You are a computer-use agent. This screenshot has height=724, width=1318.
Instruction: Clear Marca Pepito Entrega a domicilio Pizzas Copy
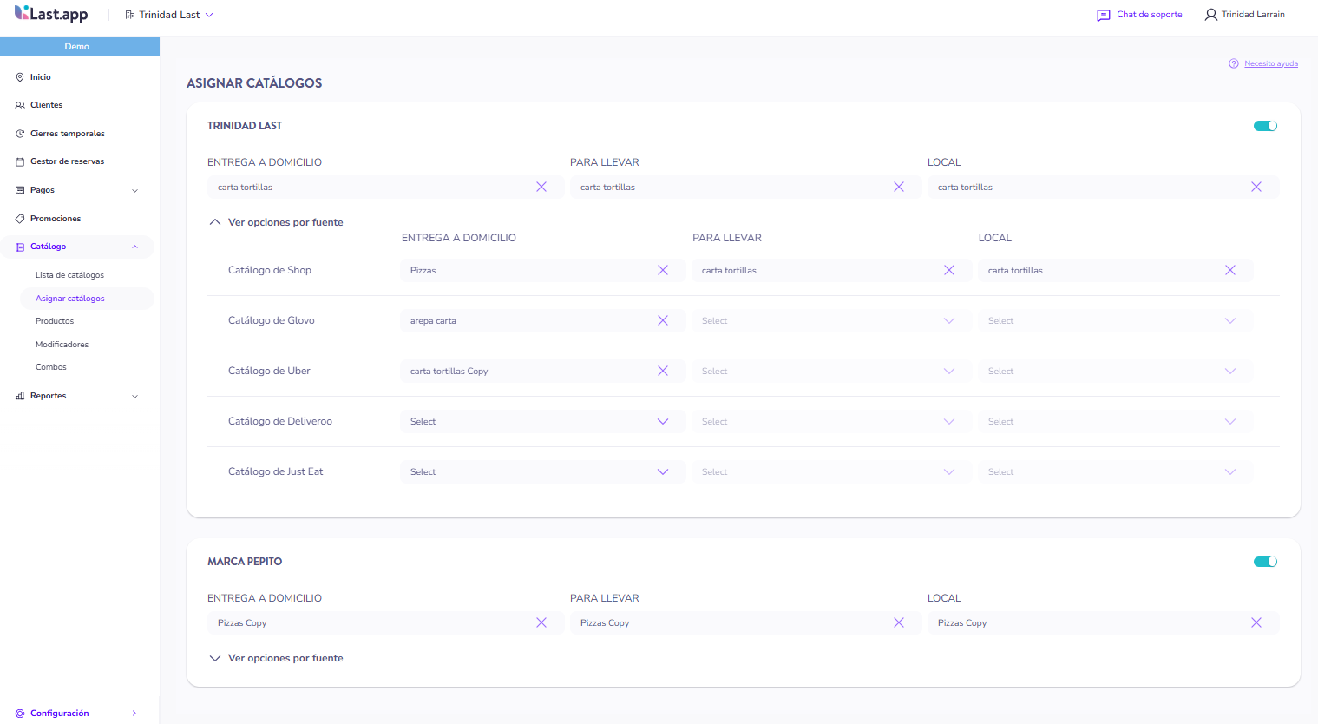point(541,622)
